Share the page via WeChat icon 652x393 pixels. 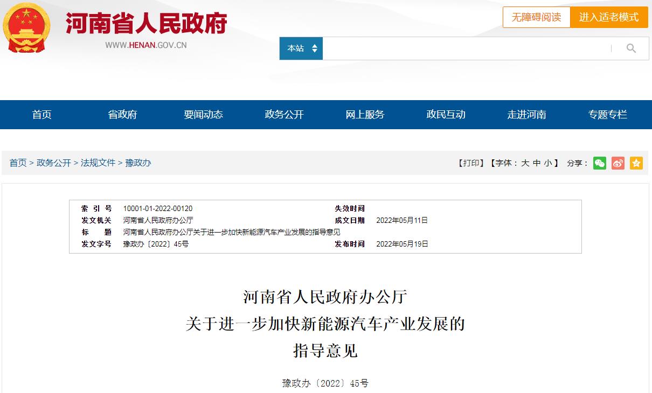tap(600, 163)
